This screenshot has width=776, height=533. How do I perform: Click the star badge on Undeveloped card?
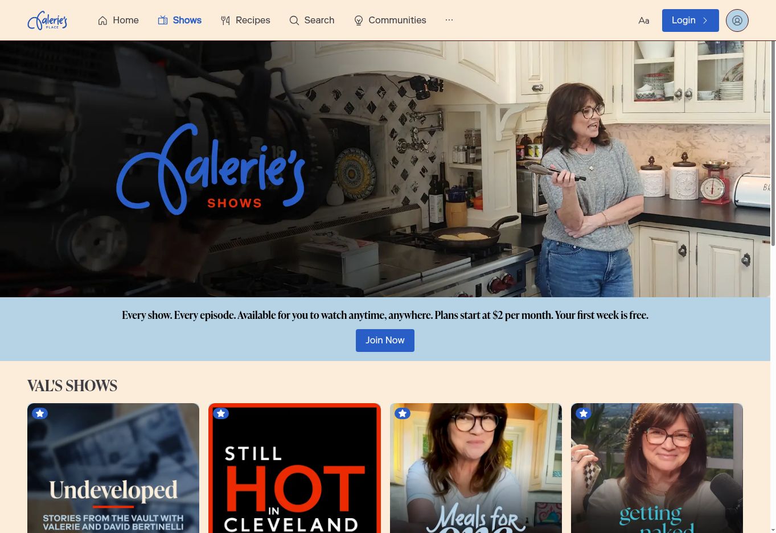tap(40, 413)
